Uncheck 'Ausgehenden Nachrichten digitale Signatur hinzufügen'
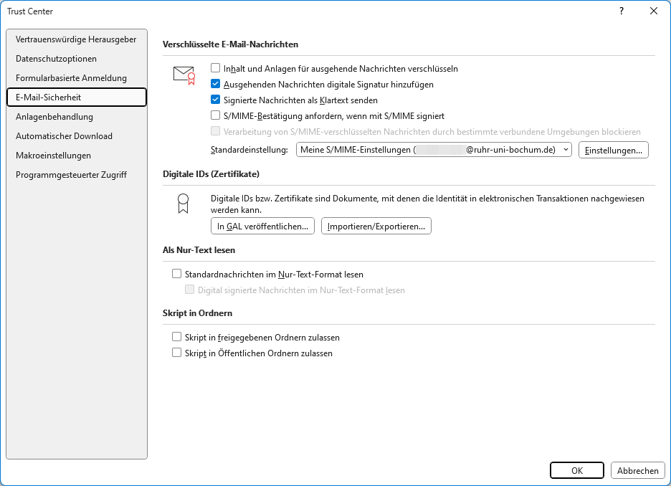This screenshot has height=486, width=671. 215,85
